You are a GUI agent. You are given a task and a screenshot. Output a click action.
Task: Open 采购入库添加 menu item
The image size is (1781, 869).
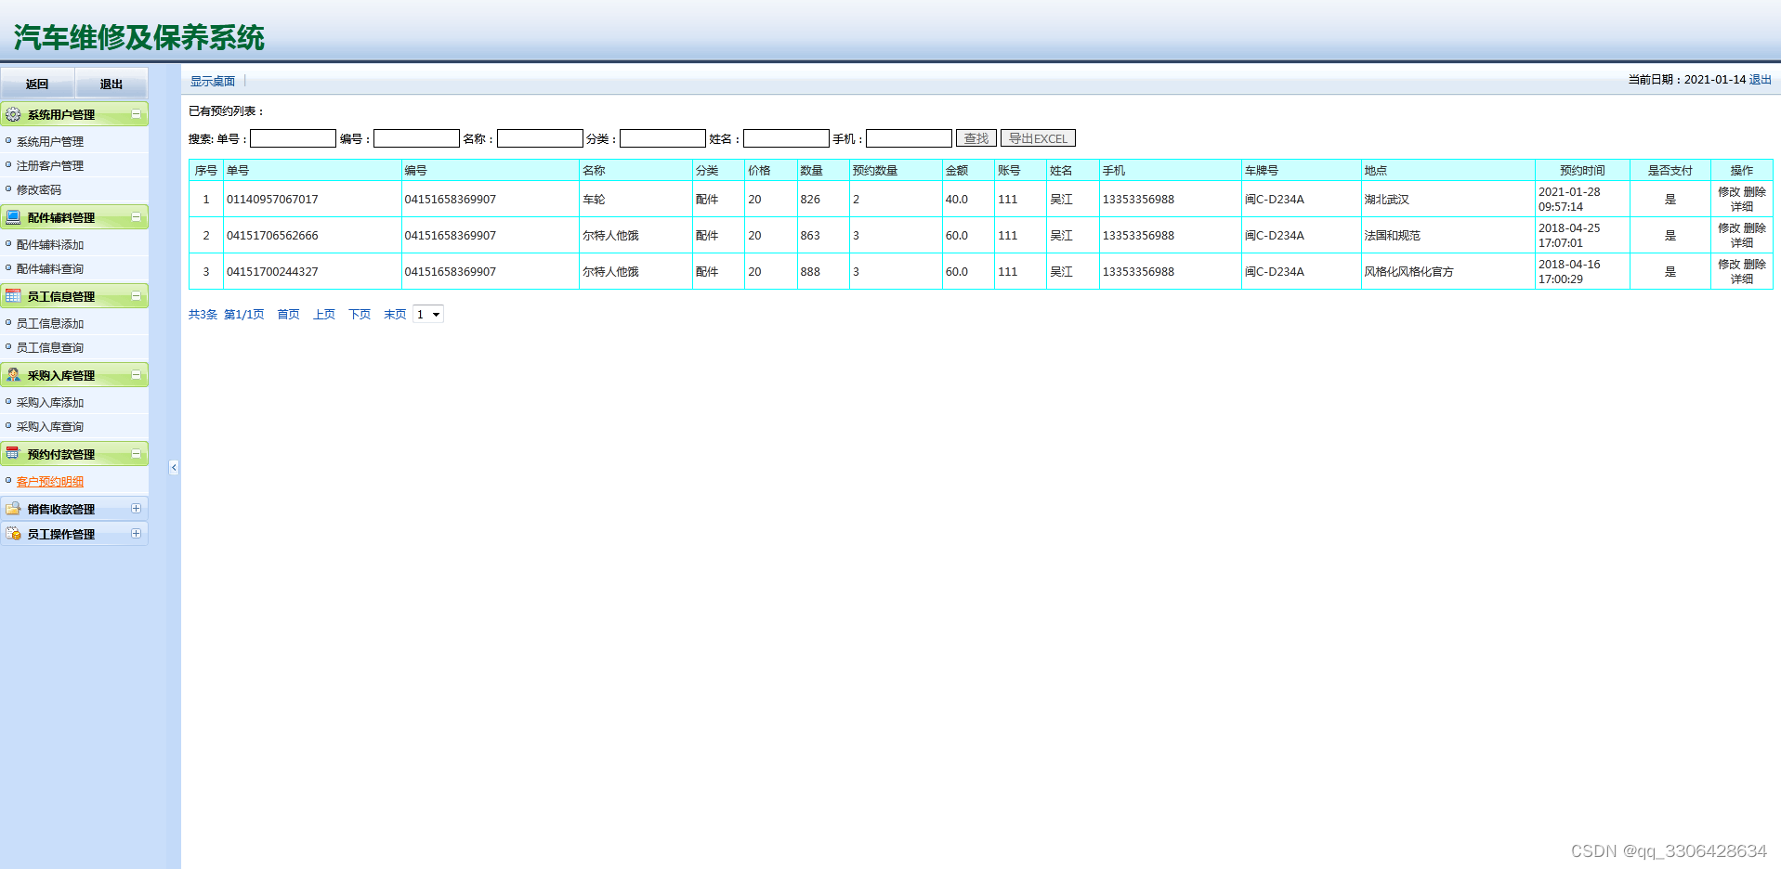pyautogui.click(x=50, y=403)
